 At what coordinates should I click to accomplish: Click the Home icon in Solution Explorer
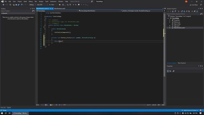(x=173, y=11)
